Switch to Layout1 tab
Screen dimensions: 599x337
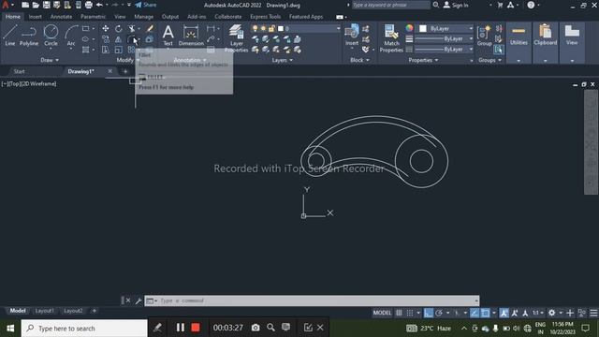[x=44, y=311]
